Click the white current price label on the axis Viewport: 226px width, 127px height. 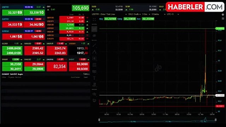(x=220, y=95)
